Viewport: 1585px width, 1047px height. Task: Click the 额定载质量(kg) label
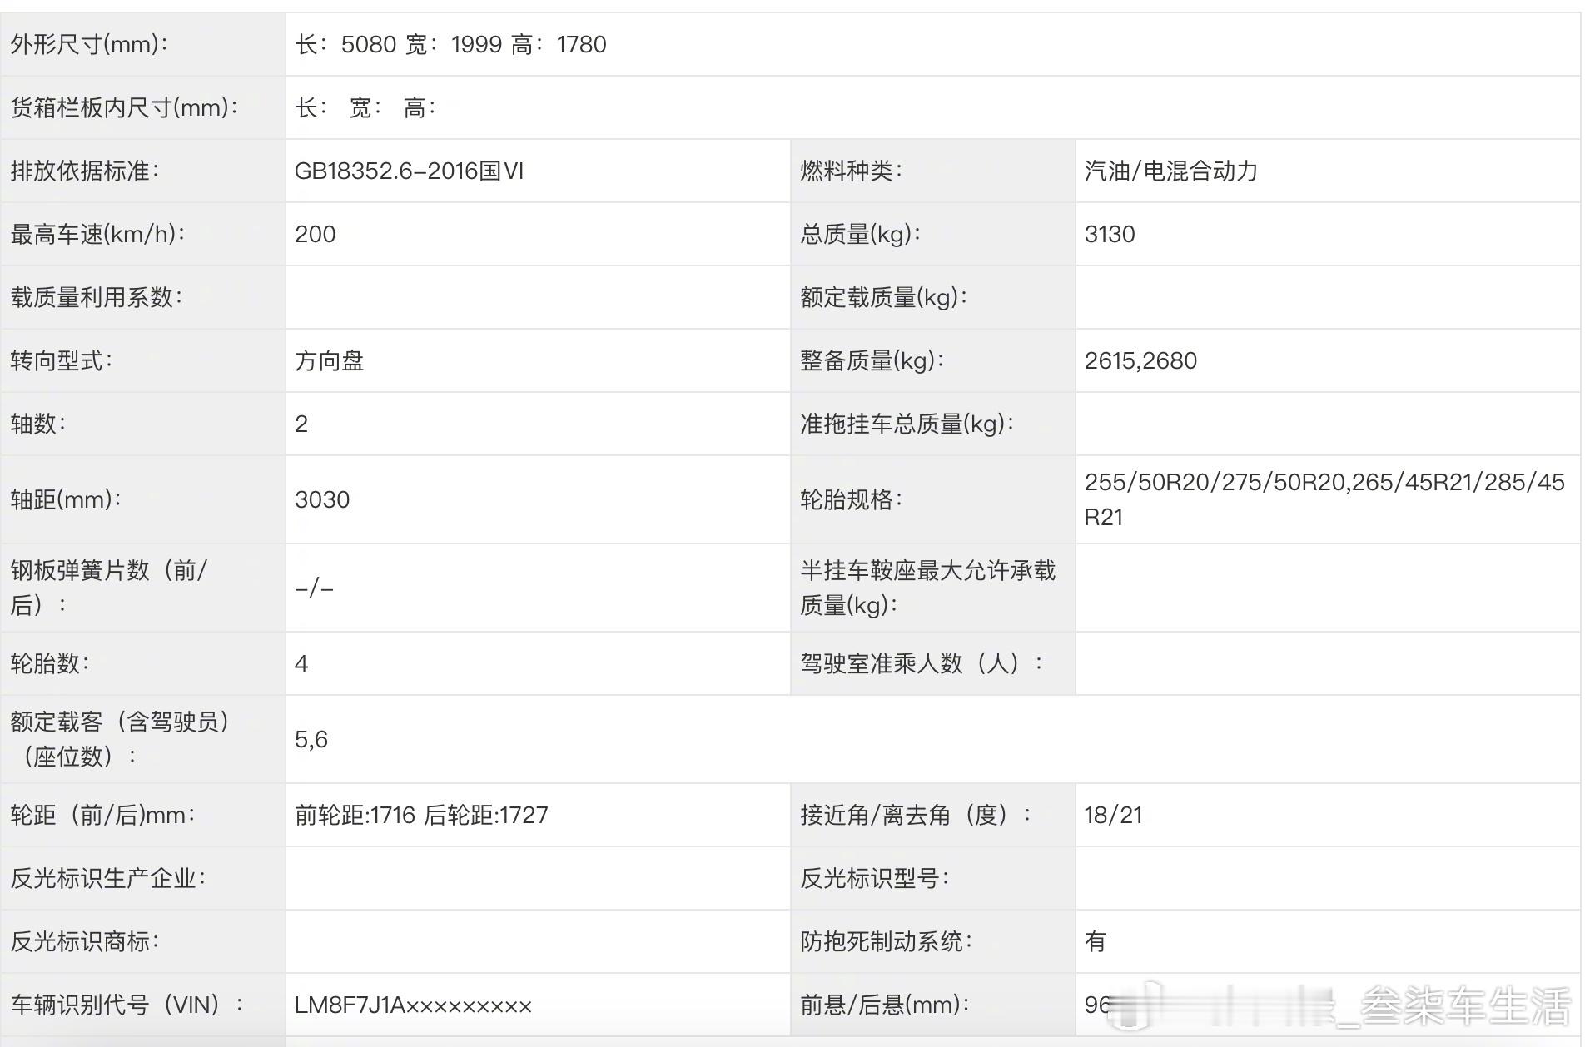(884, 297)
